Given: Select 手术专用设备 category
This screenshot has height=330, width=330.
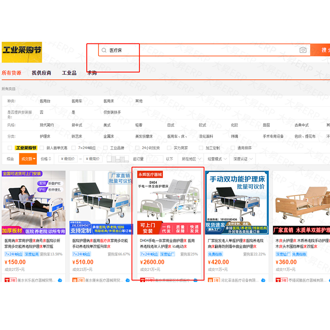Looking at the screenshot, I should coord(273,136).
